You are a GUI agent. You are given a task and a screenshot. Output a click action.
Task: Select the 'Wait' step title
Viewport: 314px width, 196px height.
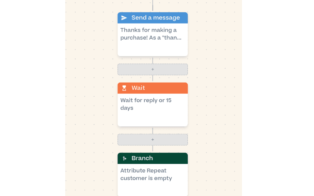138,88
